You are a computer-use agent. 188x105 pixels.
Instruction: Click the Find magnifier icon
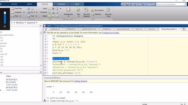click(x=29, y=16)
